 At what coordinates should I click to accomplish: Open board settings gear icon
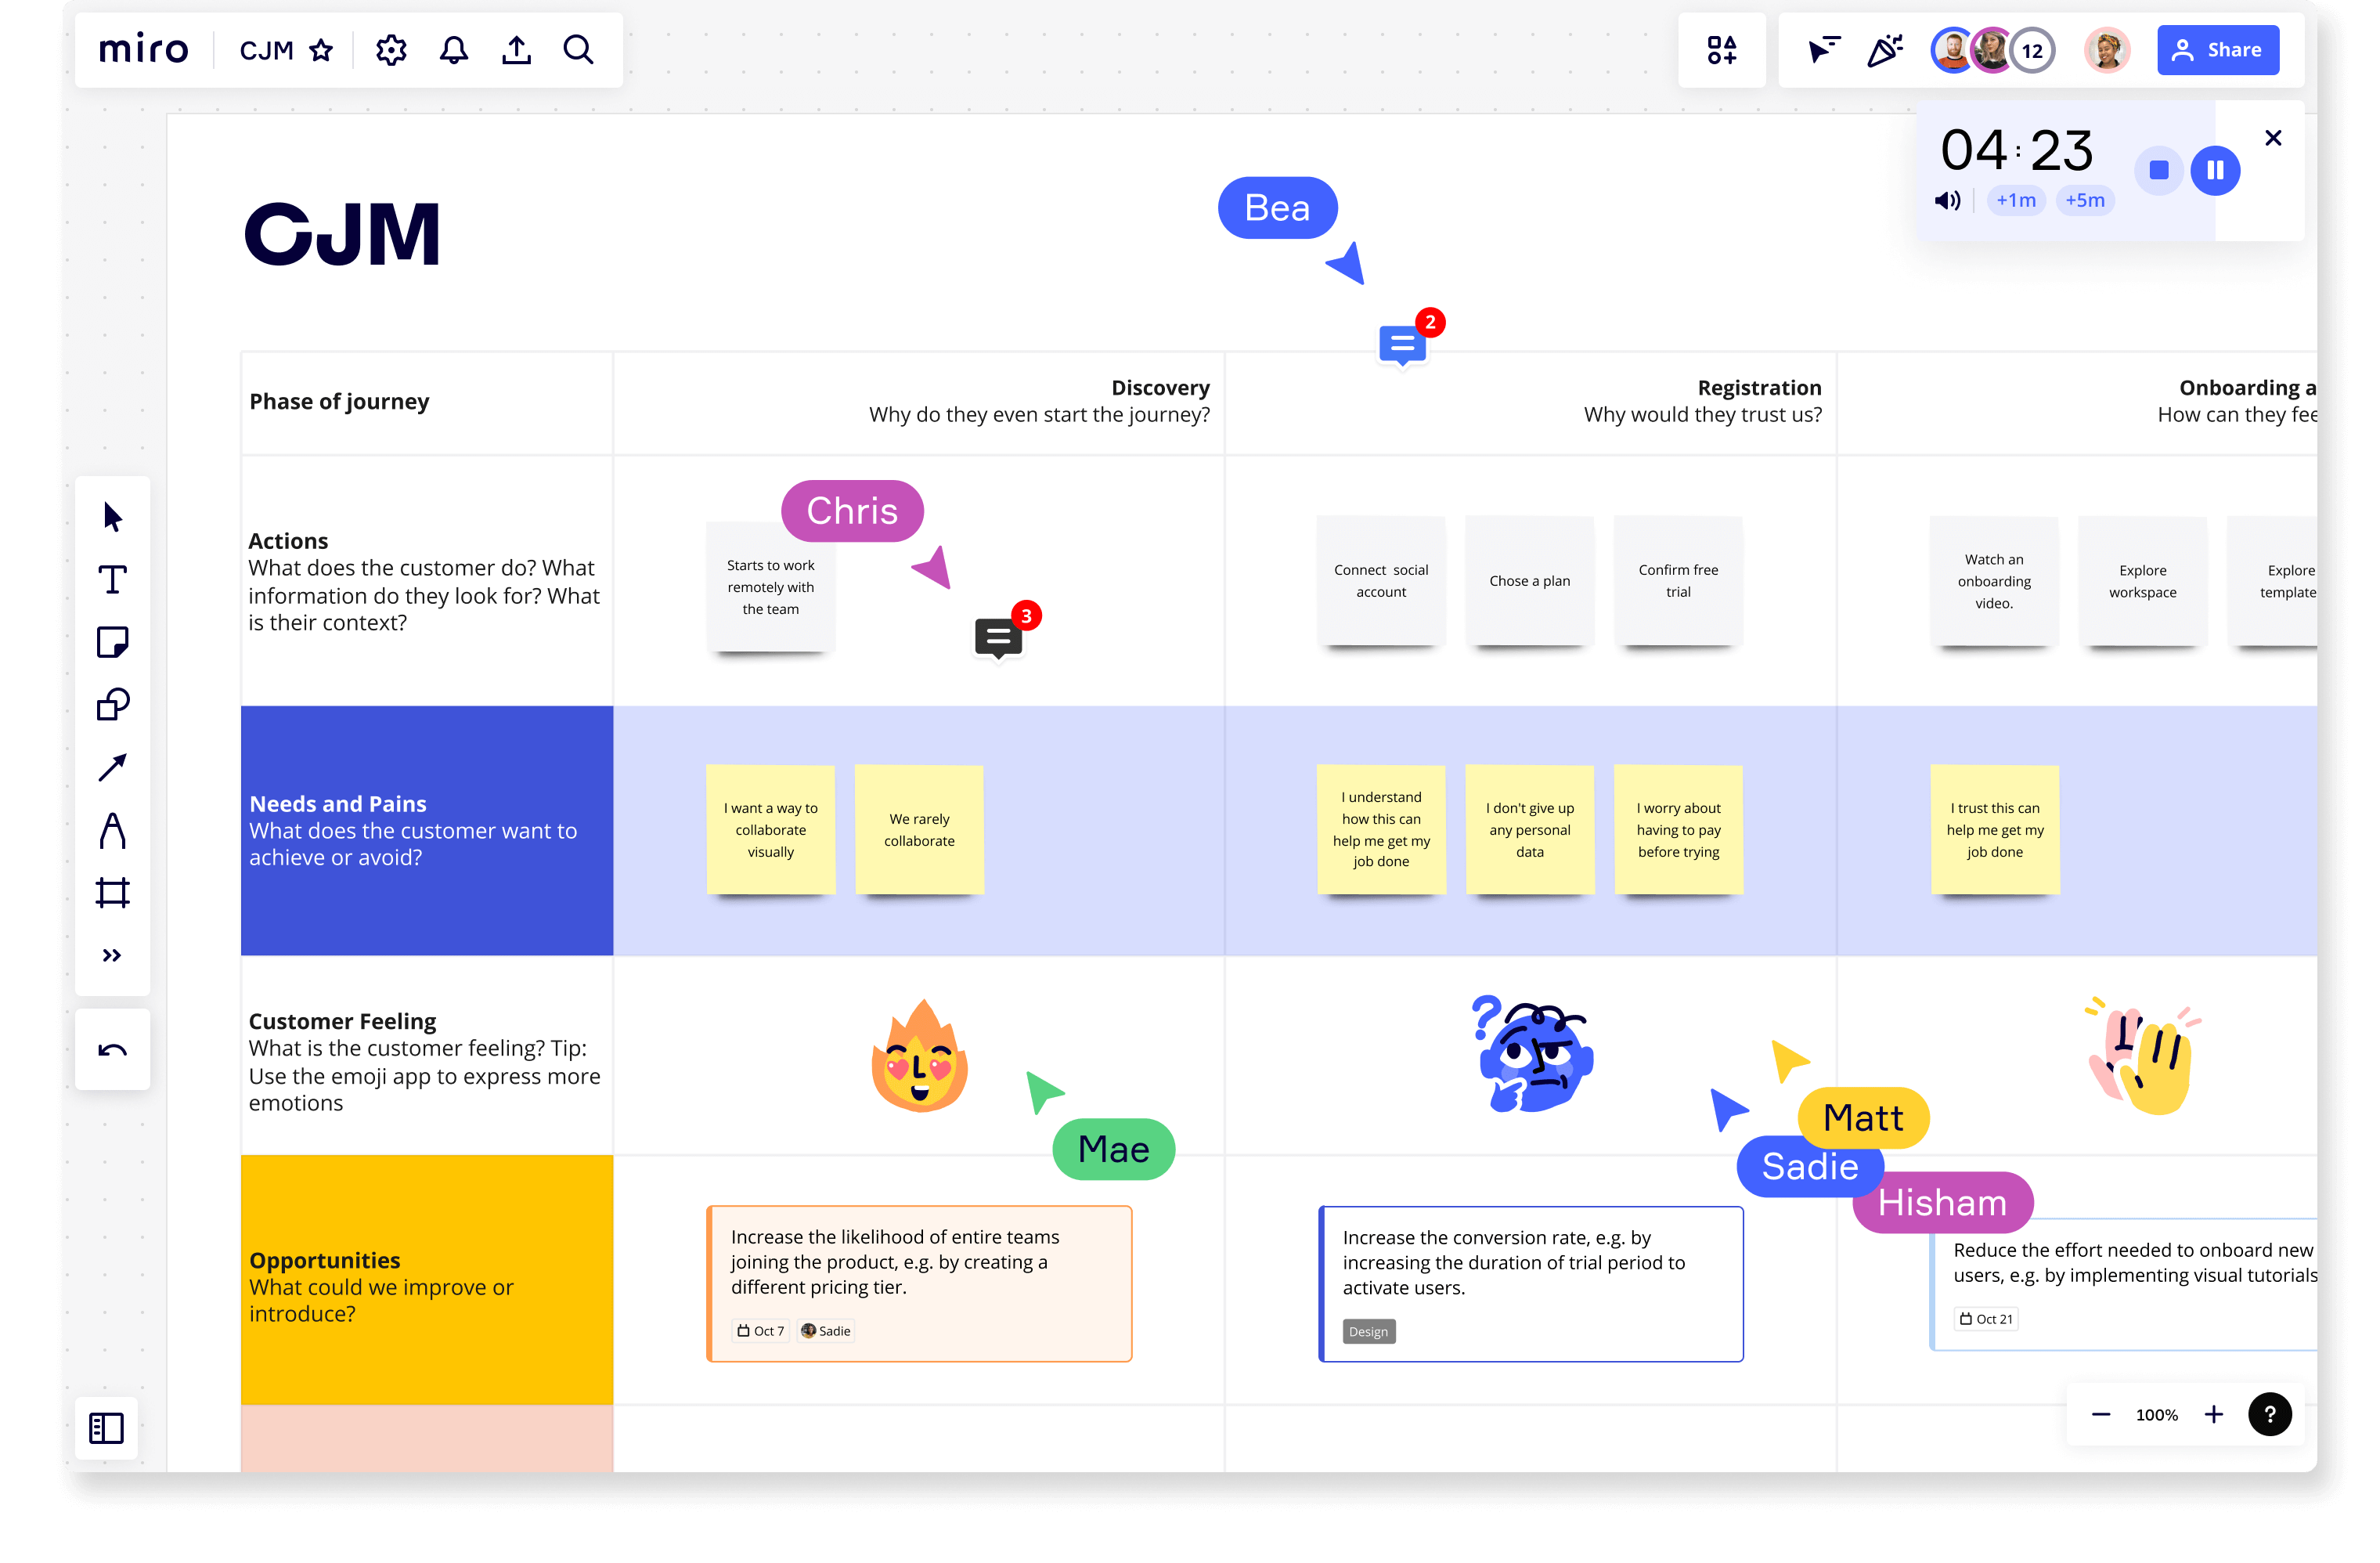(391, 50)
